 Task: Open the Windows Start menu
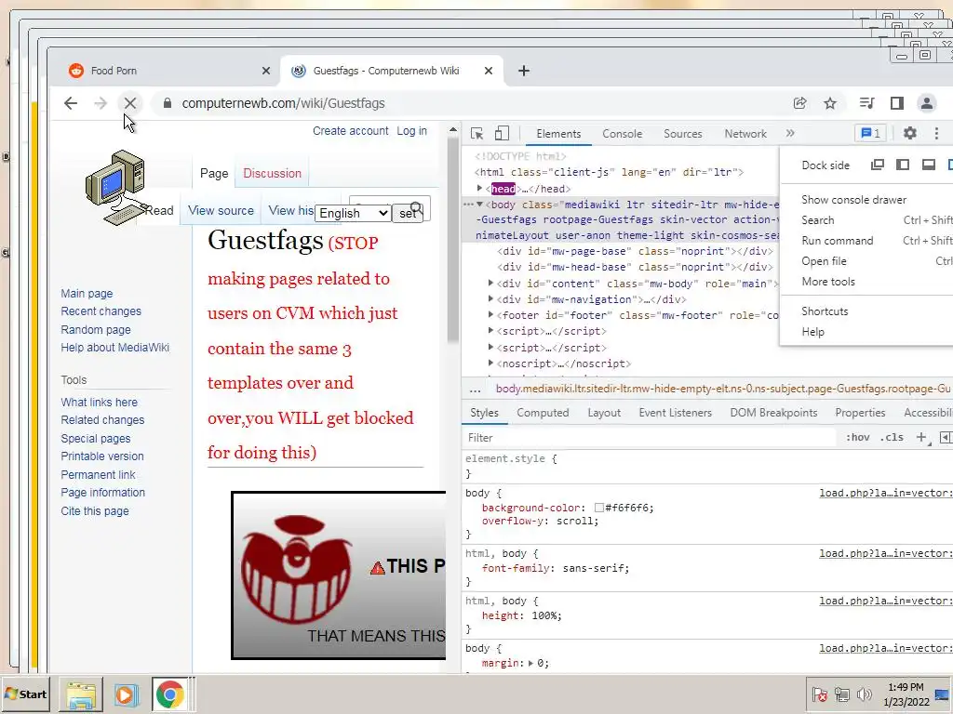click(25, 694)
